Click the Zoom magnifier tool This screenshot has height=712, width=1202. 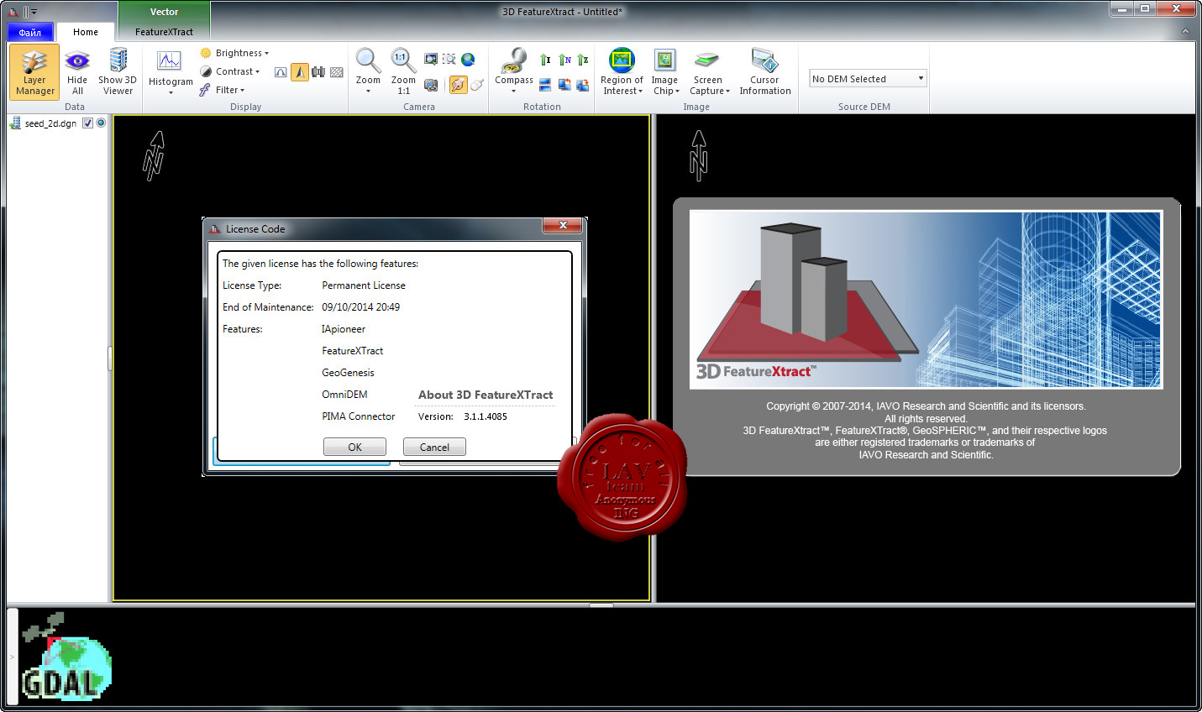click(368, 60)
